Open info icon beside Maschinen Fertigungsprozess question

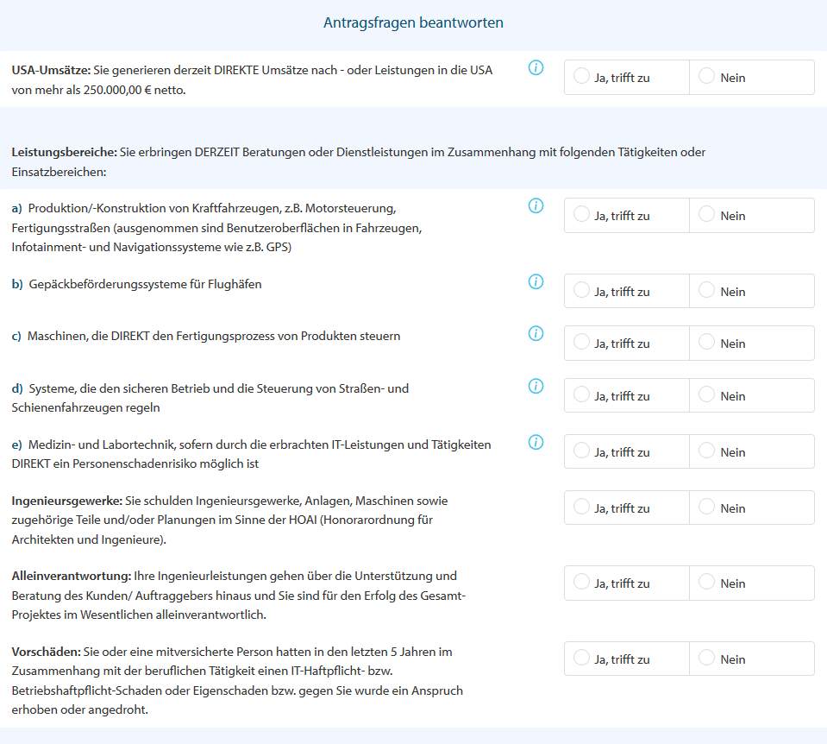[536, 333]
